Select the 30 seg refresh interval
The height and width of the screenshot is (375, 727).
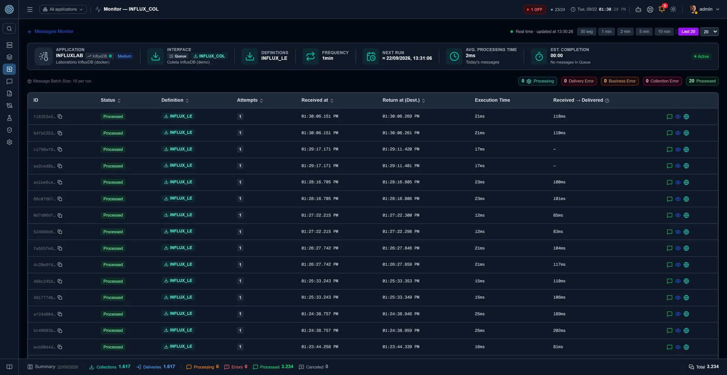click(x=586, y=32)
